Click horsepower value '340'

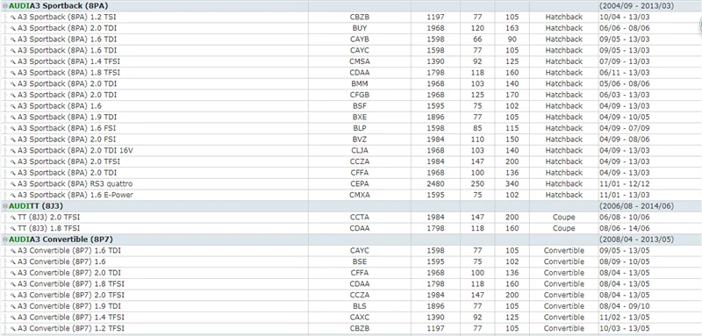[512, 184]
